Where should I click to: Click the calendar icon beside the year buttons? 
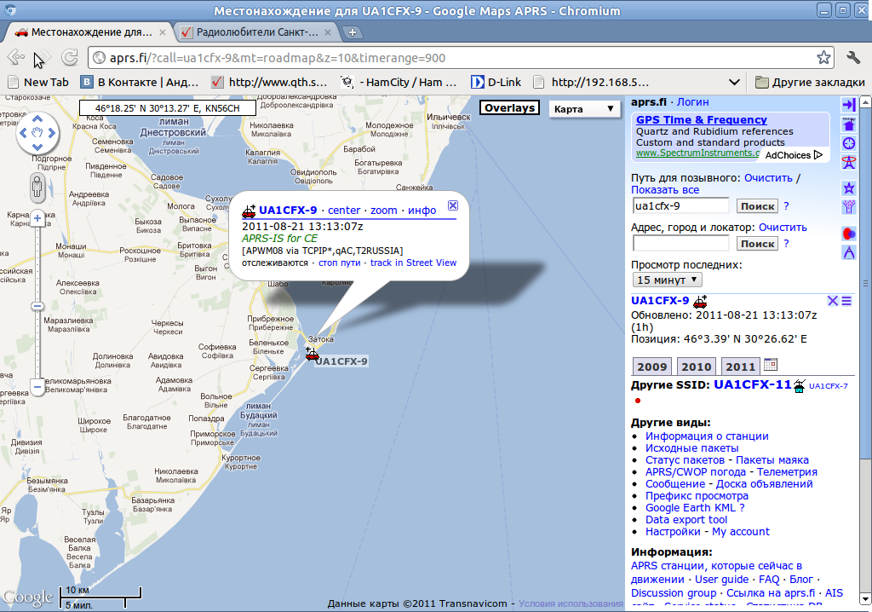point(771,363)
